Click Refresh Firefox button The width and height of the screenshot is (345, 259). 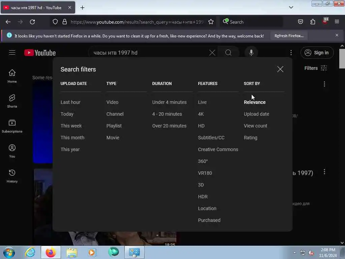click(289, 36)
